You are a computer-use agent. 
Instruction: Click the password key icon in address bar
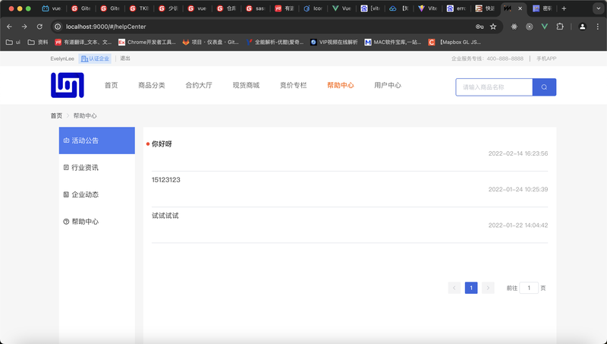pos(479,26)
